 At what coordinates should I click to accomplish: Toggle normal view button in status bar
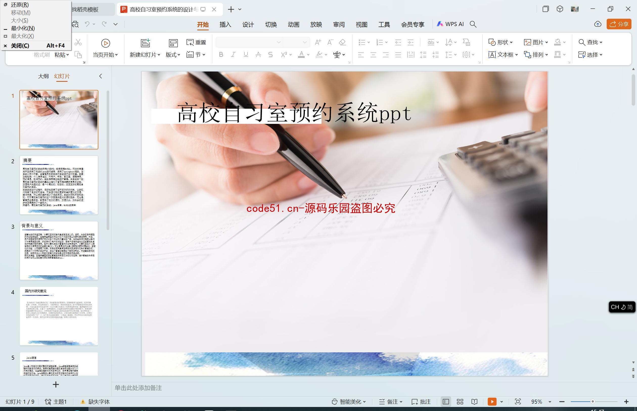[446, 402]
